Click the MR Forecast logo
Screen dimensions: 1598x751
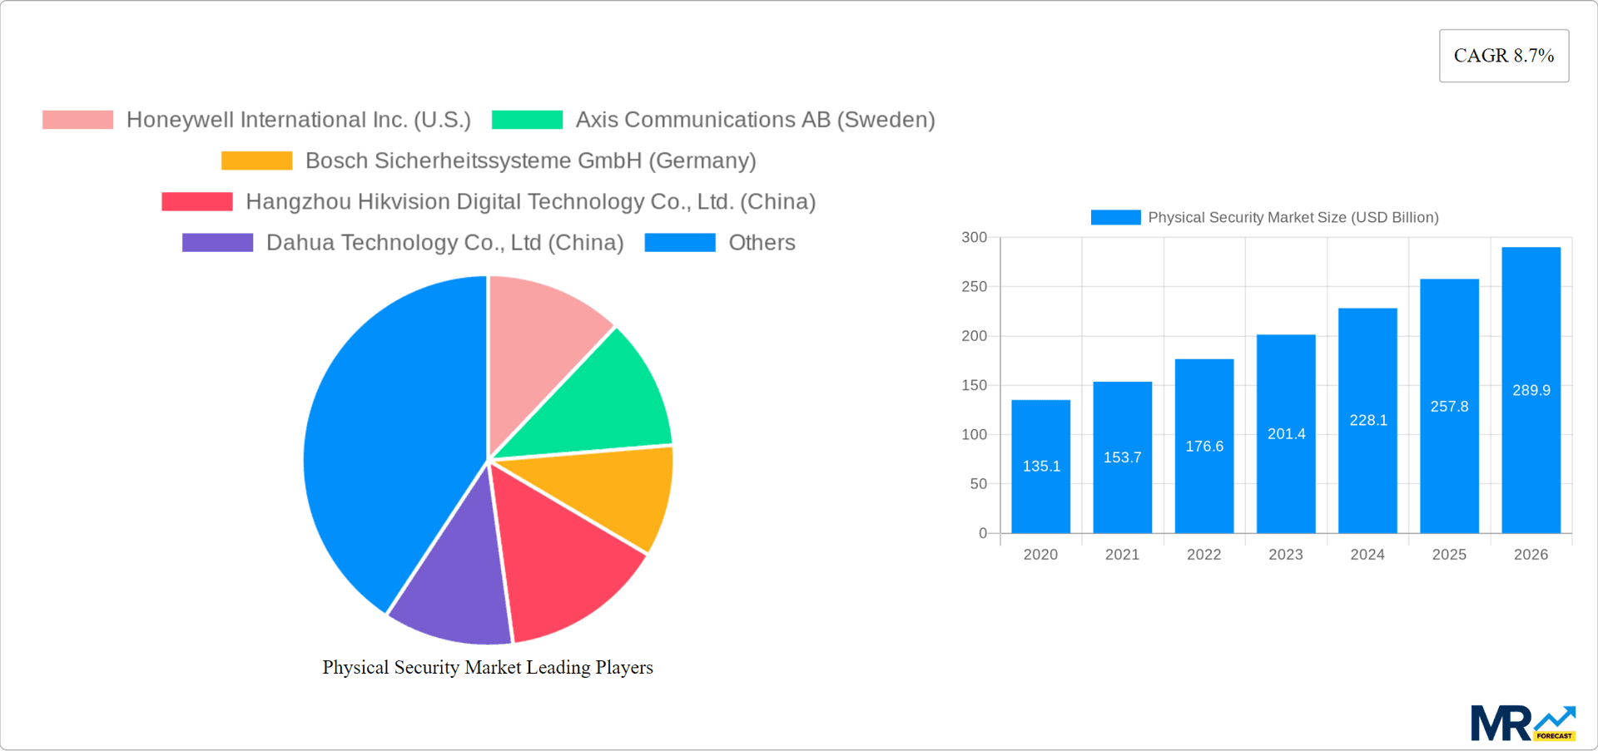[1523, 723]
